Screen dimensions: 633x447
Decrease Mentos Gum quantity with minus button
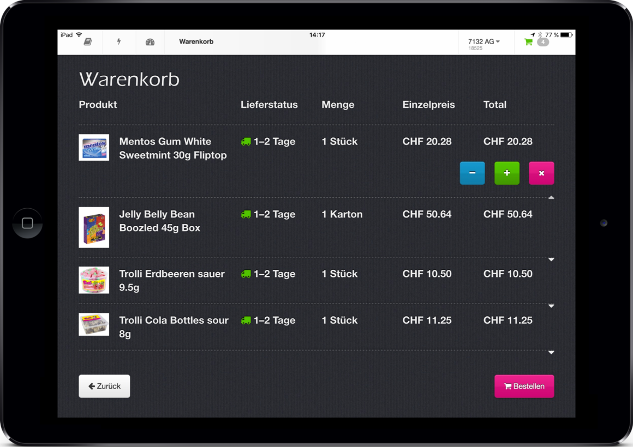[472, 173]
